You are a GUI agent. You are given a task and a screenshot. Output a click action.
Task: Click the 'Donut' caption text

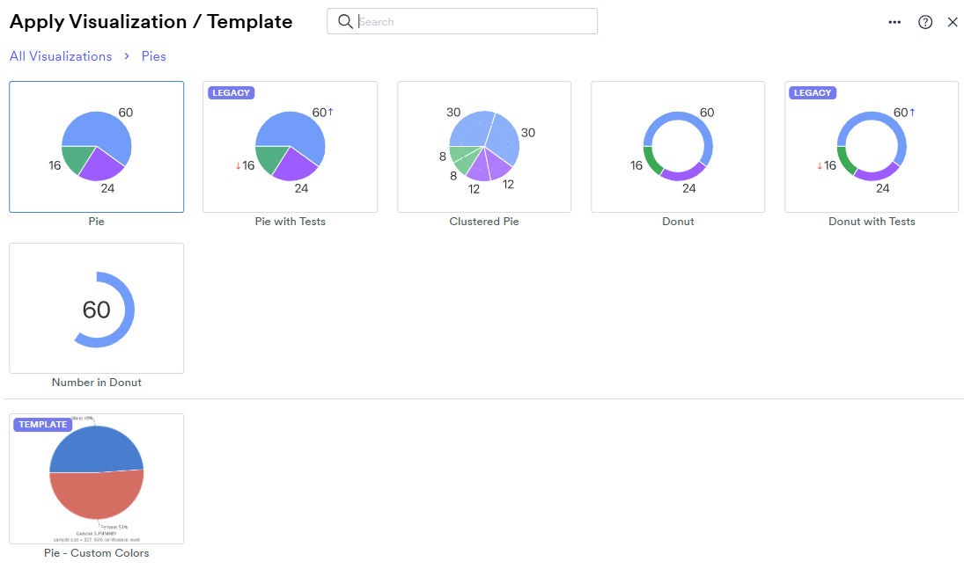click(678, 222)
